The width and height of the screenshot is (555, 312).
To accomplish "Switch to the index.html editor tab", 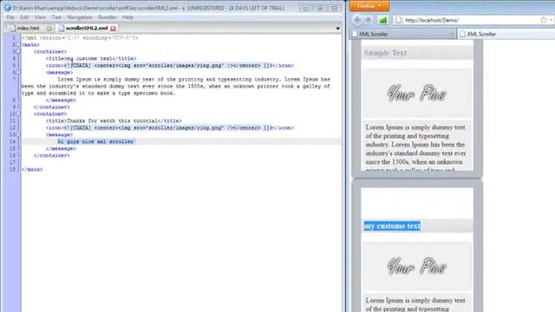I will click(29, 28).
